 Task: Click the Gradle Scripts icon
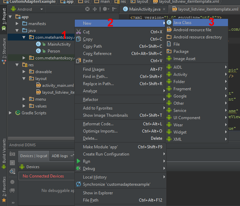pyautogui.click(x=18, y=113)
